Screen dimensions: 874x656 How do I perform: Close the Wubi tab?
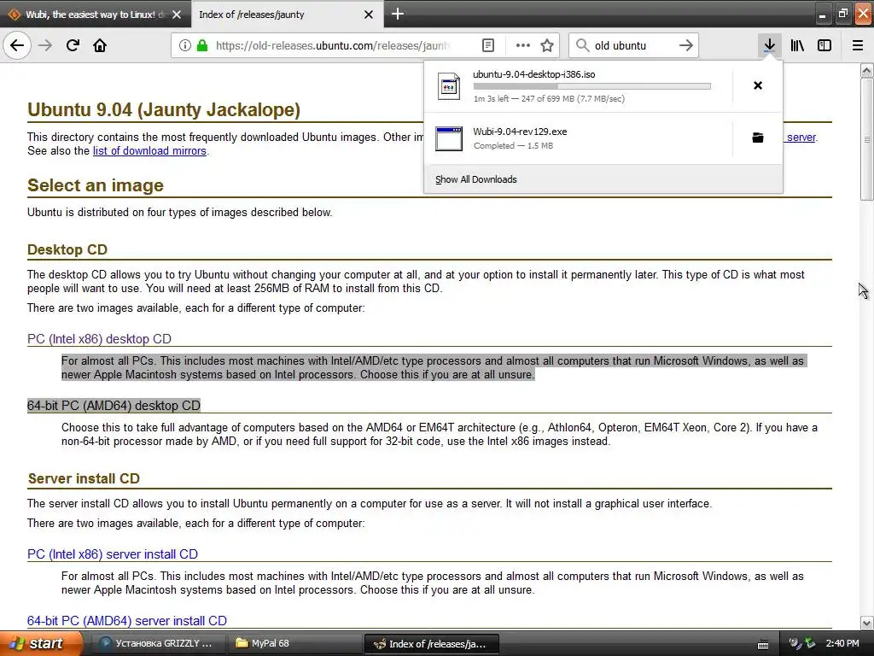click(x=177, y=15)
